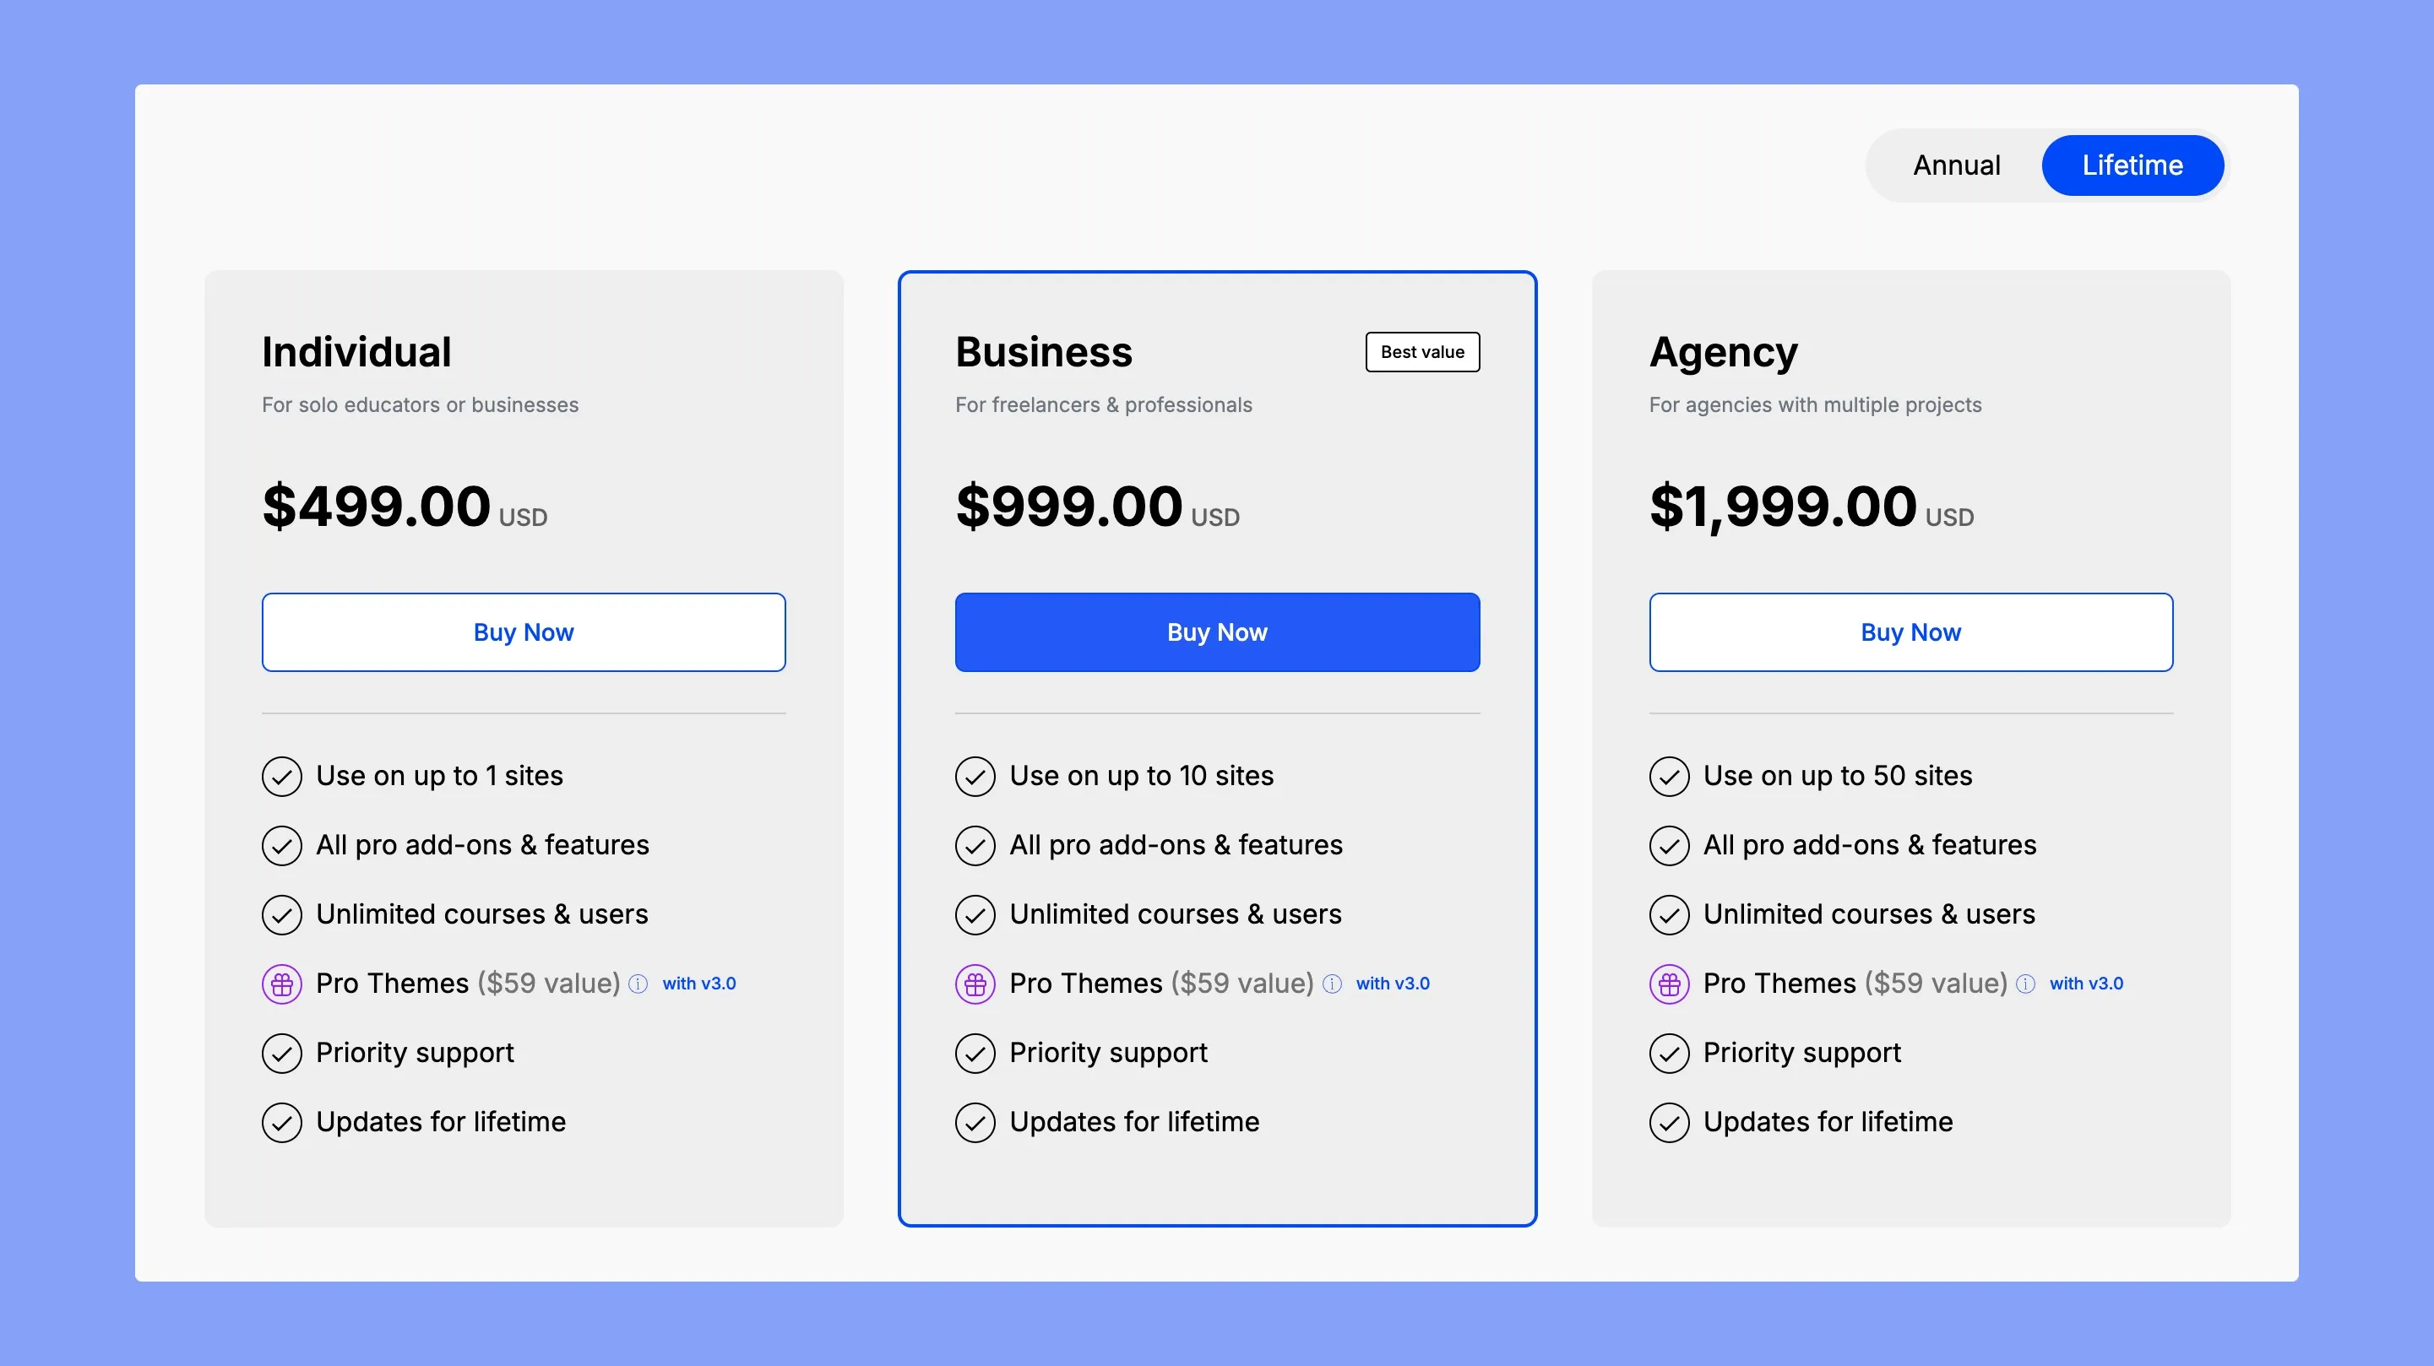Click the checkmark icon next to Priority support on Business

click(973, 1052)
